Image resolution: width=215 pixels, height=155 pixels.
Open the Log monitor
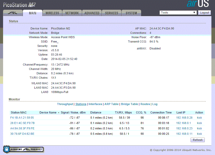click(155, 104)
